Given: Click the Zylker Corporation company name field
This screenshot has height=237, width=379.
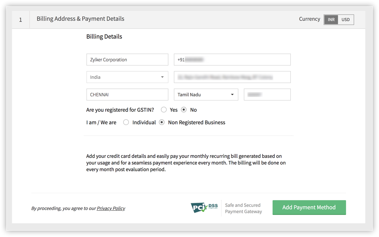Looking at the screenshot, I should click(x=127, y=60).
